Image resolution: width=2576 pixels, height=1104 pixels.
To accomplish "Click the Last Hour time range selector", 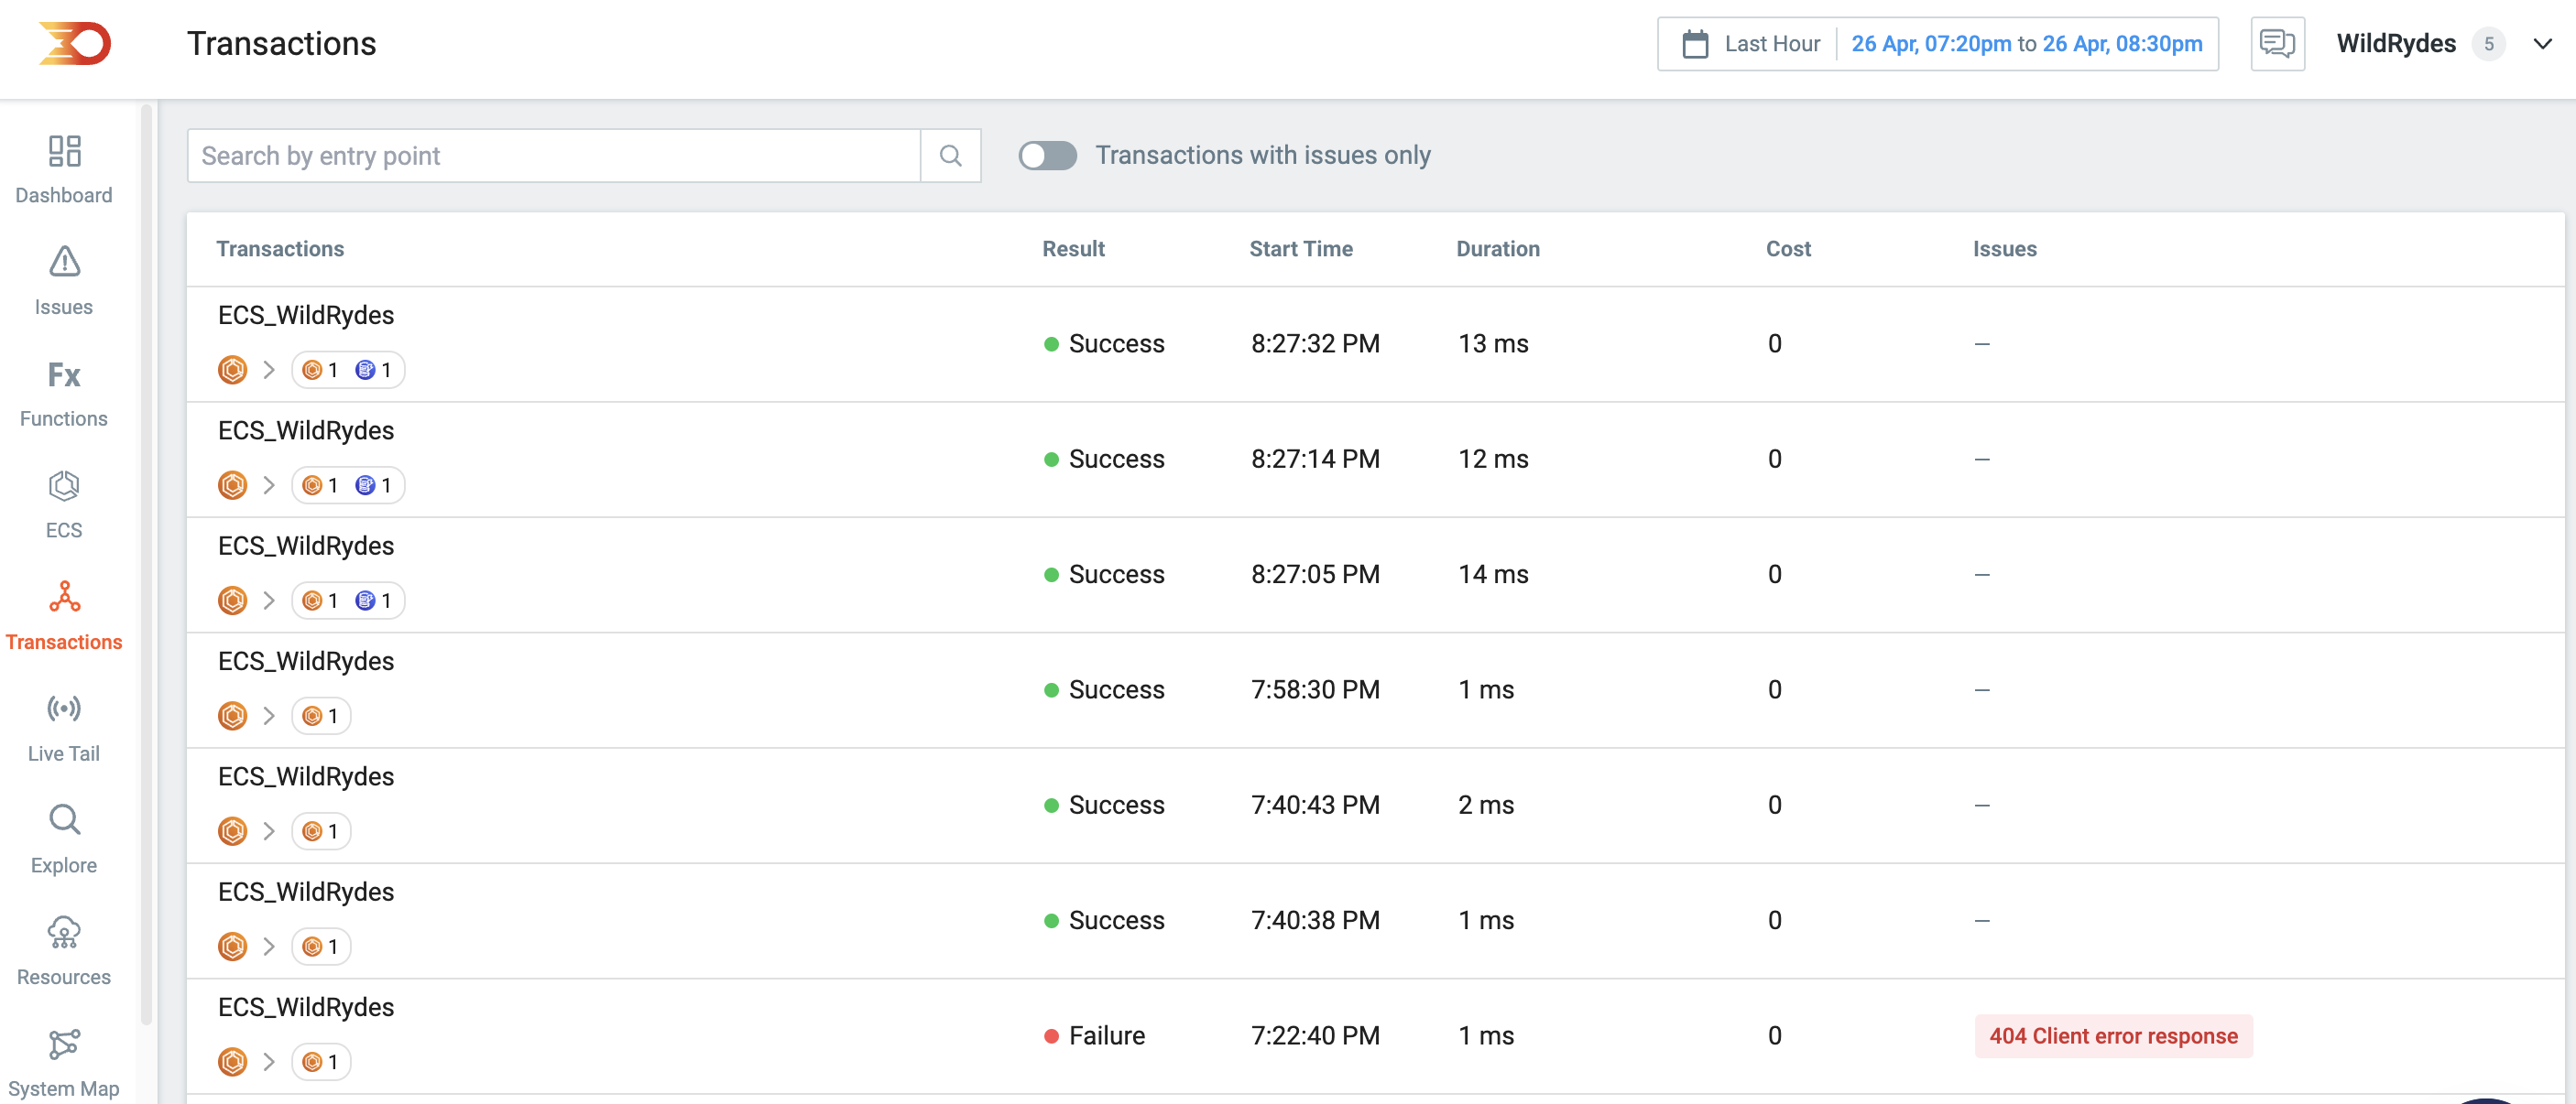I will pos(1772,44).
